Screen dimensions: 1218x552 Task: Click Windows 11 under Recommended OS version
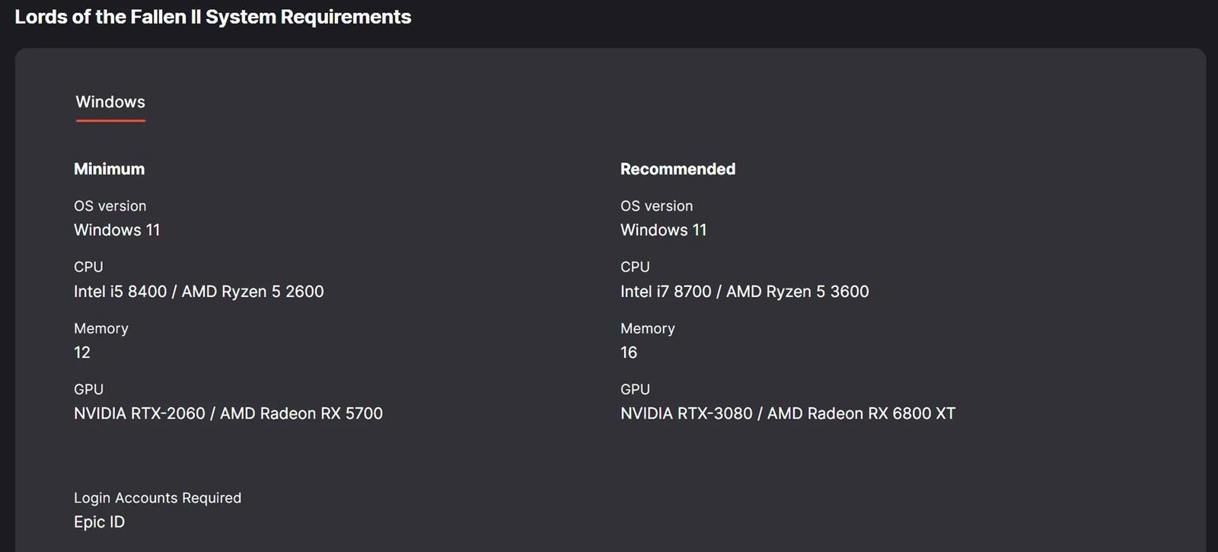click(664, 230)
